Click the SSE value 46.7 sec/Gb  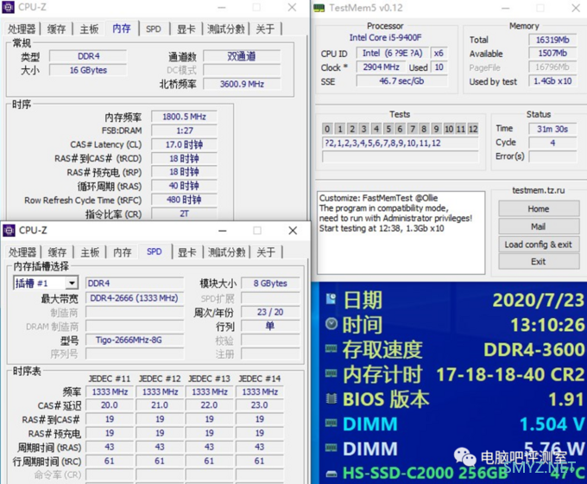[401, 81]
